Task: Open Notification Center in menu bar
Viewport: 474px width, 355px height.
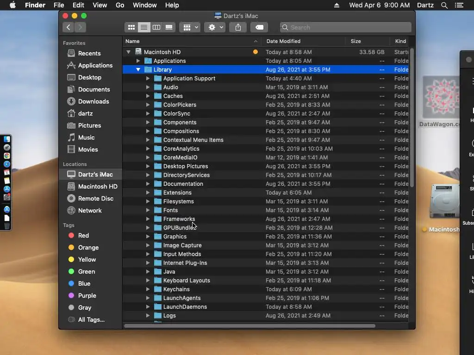Action: [x=459, y=5]
